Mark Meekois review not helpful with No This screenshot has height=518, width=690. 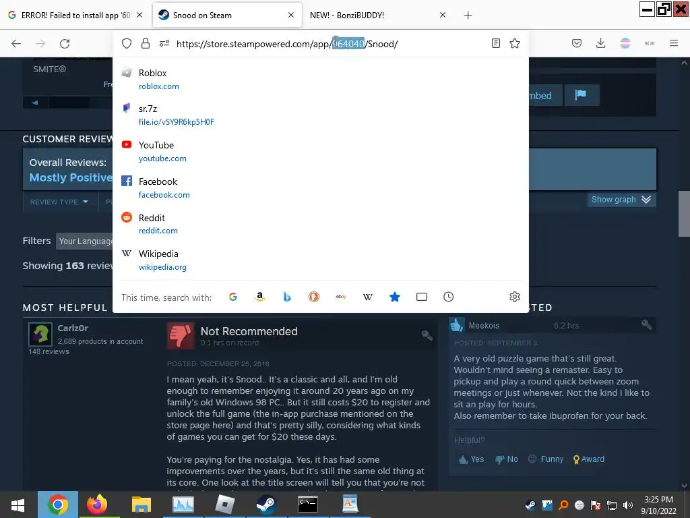(507, 459)
